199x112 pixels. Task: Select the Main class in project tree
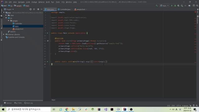pos(16,26)
